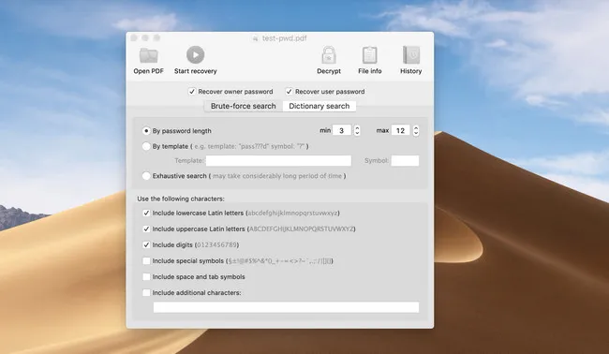This screenshot has width=609, height=354.
Task: Click the 'Use the following characters:' label
Action: [181, 199]
